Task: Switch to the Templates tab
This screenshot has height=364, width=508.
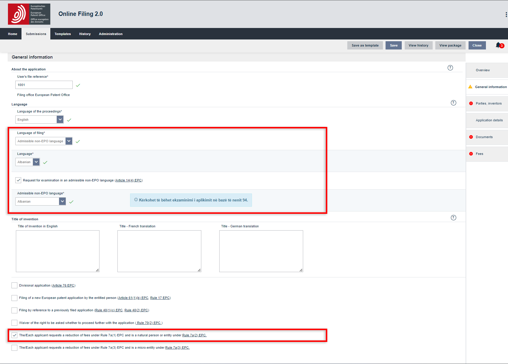Action: [x=62, y=34]
